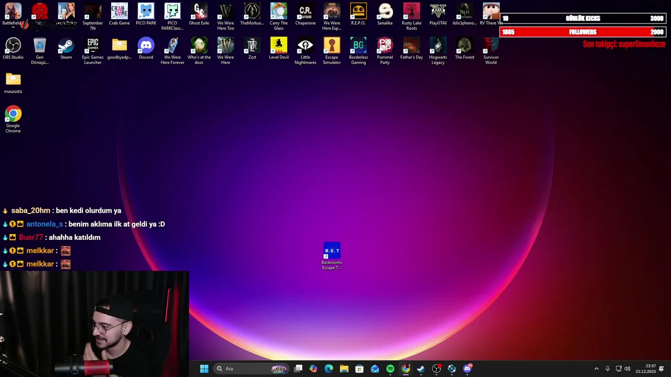The image size is (671, 377).
Task: Open the Battlefield desktop shortcut
Action: 13,14
